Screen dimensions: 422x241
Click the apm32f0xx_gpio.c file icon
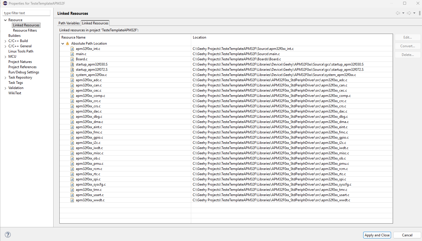72,137
